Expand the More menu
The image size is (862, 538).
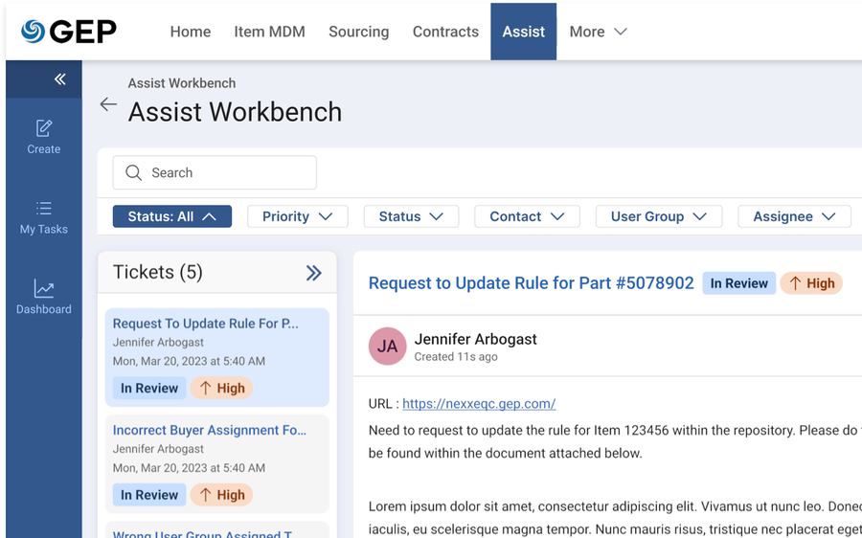pos(598,32)
